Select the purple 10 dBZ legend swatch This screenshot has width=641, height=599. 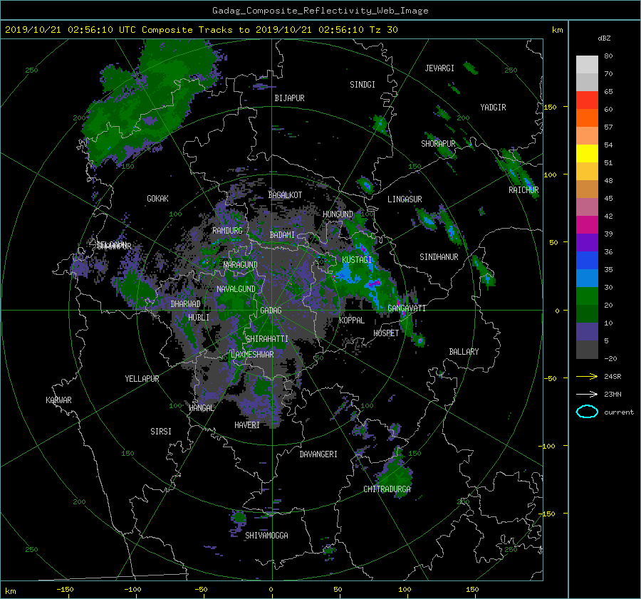tap(587, 331)
